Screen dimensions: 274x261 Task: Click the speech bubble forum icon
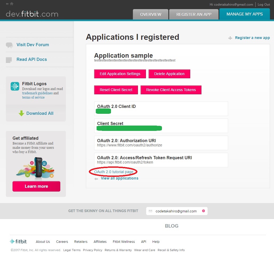(x=9, y=45)
